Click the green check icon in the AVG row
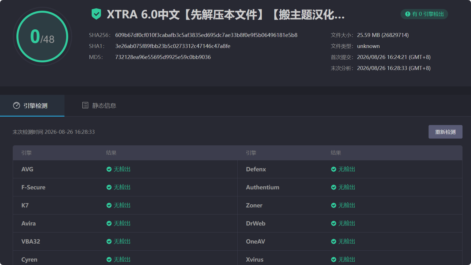This screenshot has width=471, height=265. tap(109, 169)
